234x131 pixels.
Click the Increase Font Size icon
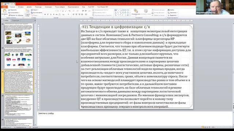coord(63,11)
